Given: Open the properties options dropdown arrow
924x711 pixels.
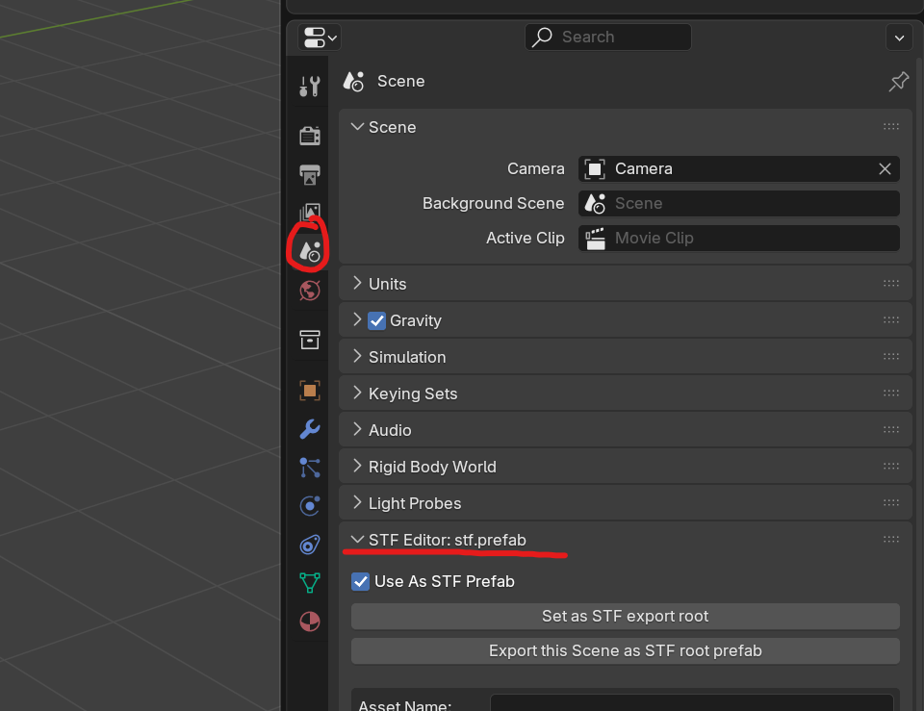Looking at the screenshot, I should tap(899, 38).
